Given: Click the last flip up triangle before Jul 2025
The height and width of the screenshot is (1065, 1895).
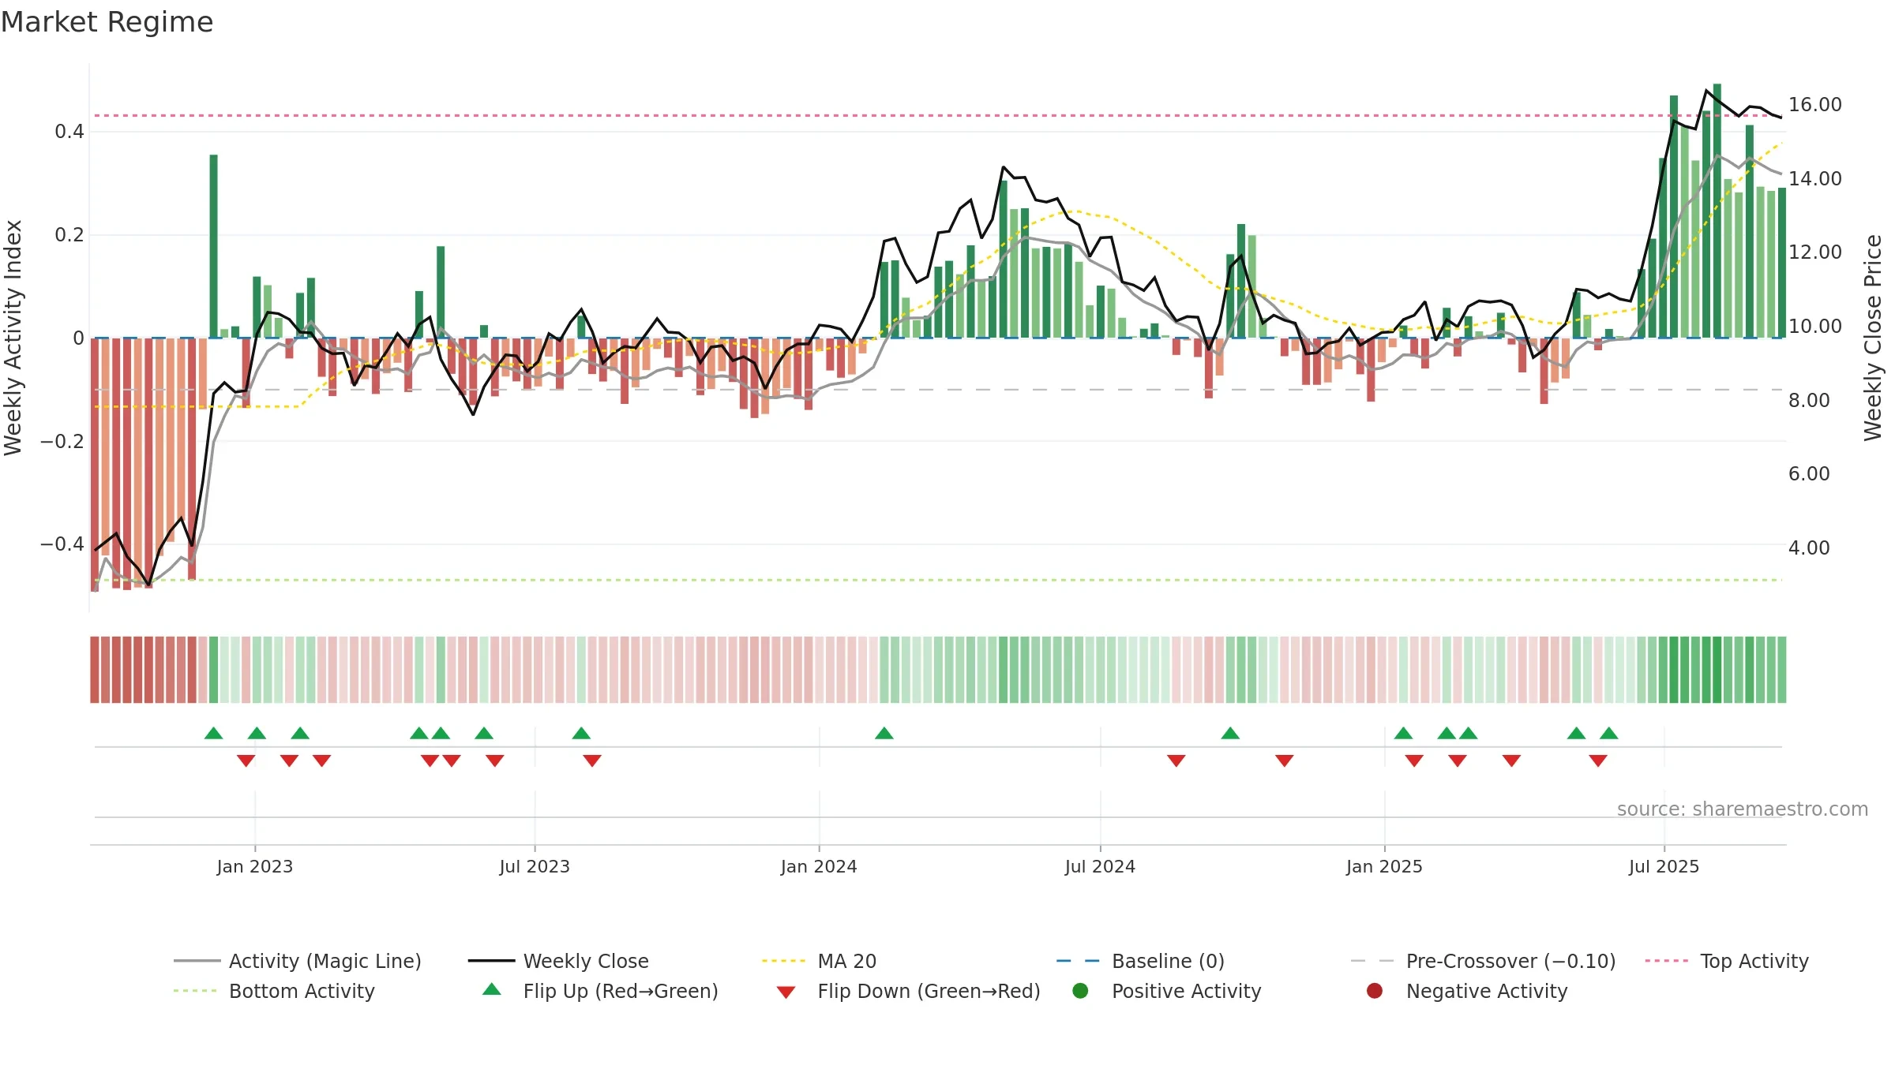Looking at the screenshot, I should coord(1609,733).
